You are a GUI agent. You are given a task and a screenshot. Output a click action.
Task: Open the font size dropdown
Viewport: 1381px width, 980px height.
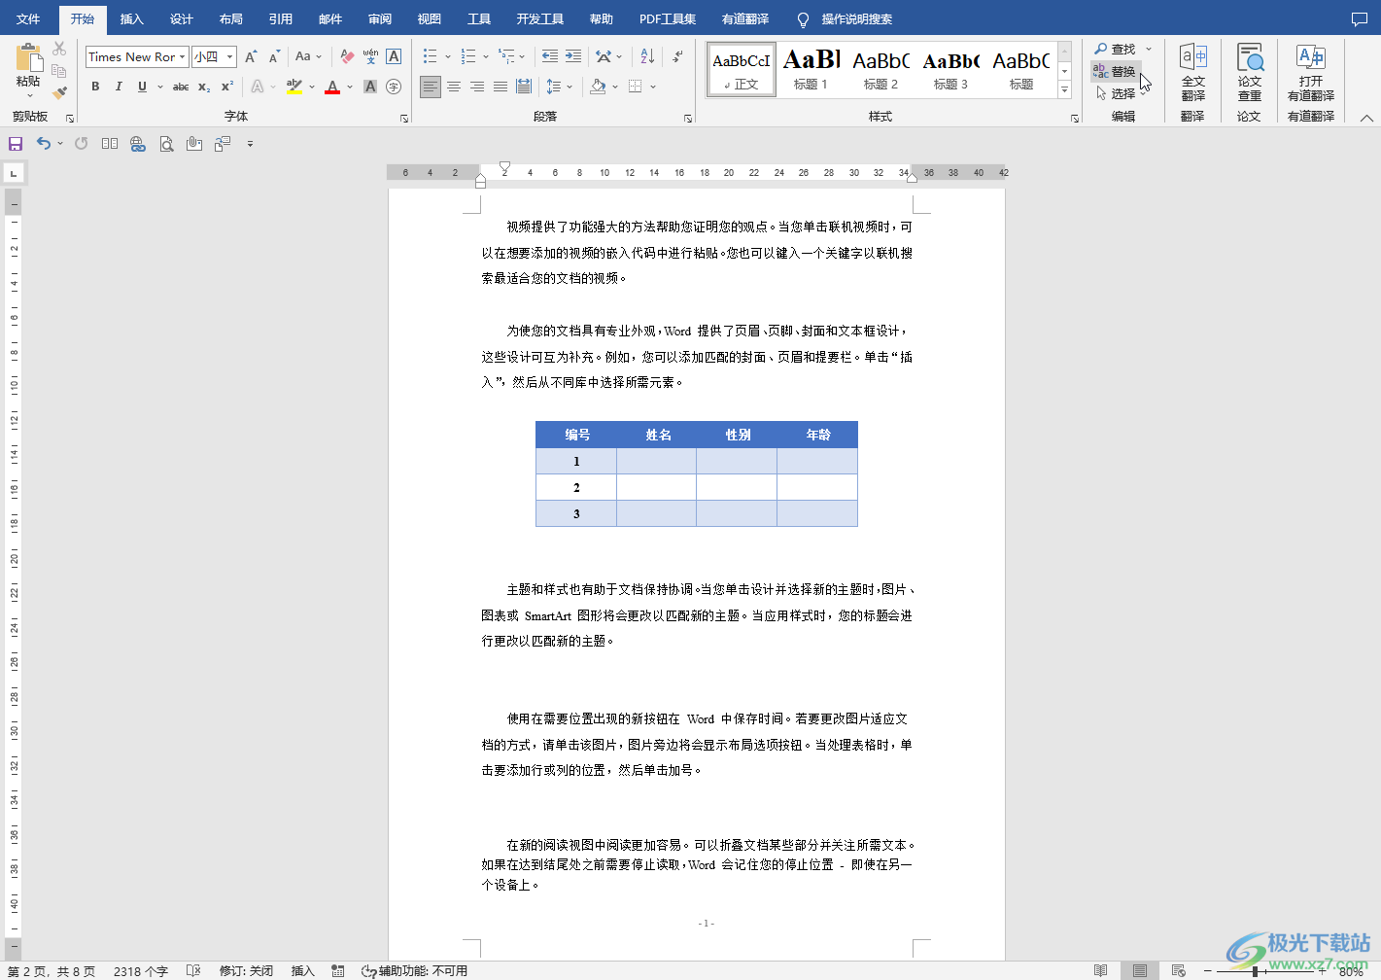(x=230, y=56)
